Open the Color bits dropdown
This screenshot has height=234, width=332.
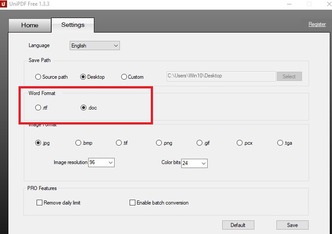[194, 163]
